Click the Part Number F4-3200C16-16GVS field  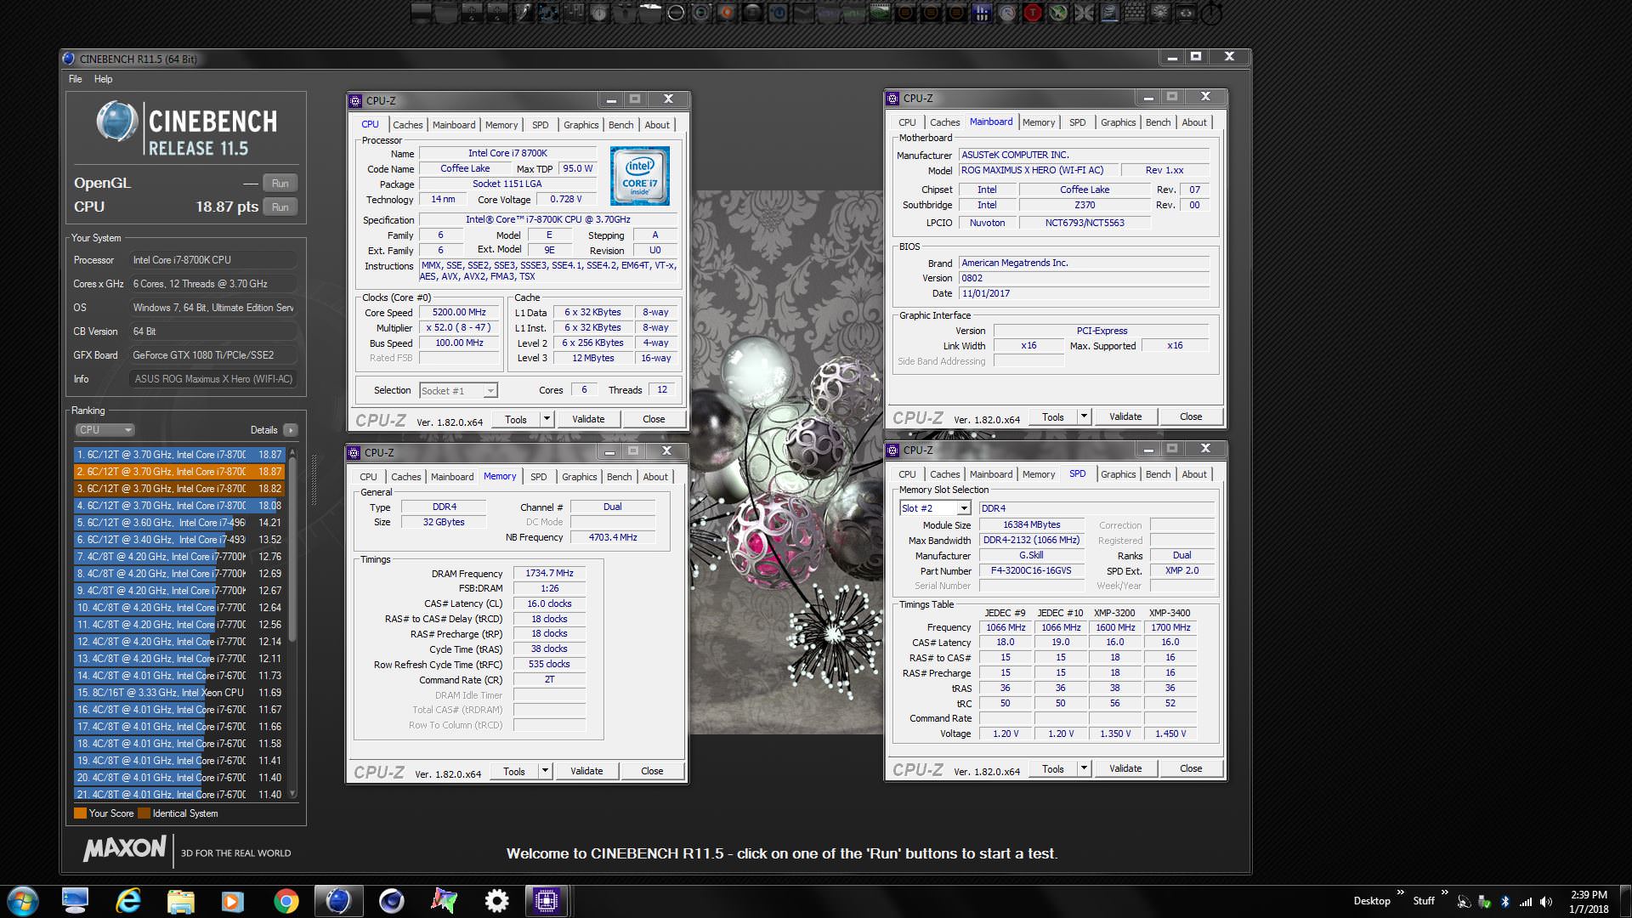coord(1031,571)
